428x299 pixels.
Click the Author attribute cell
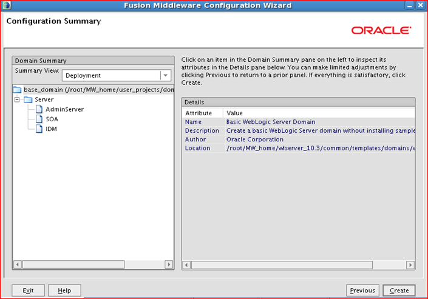[204, 139]
